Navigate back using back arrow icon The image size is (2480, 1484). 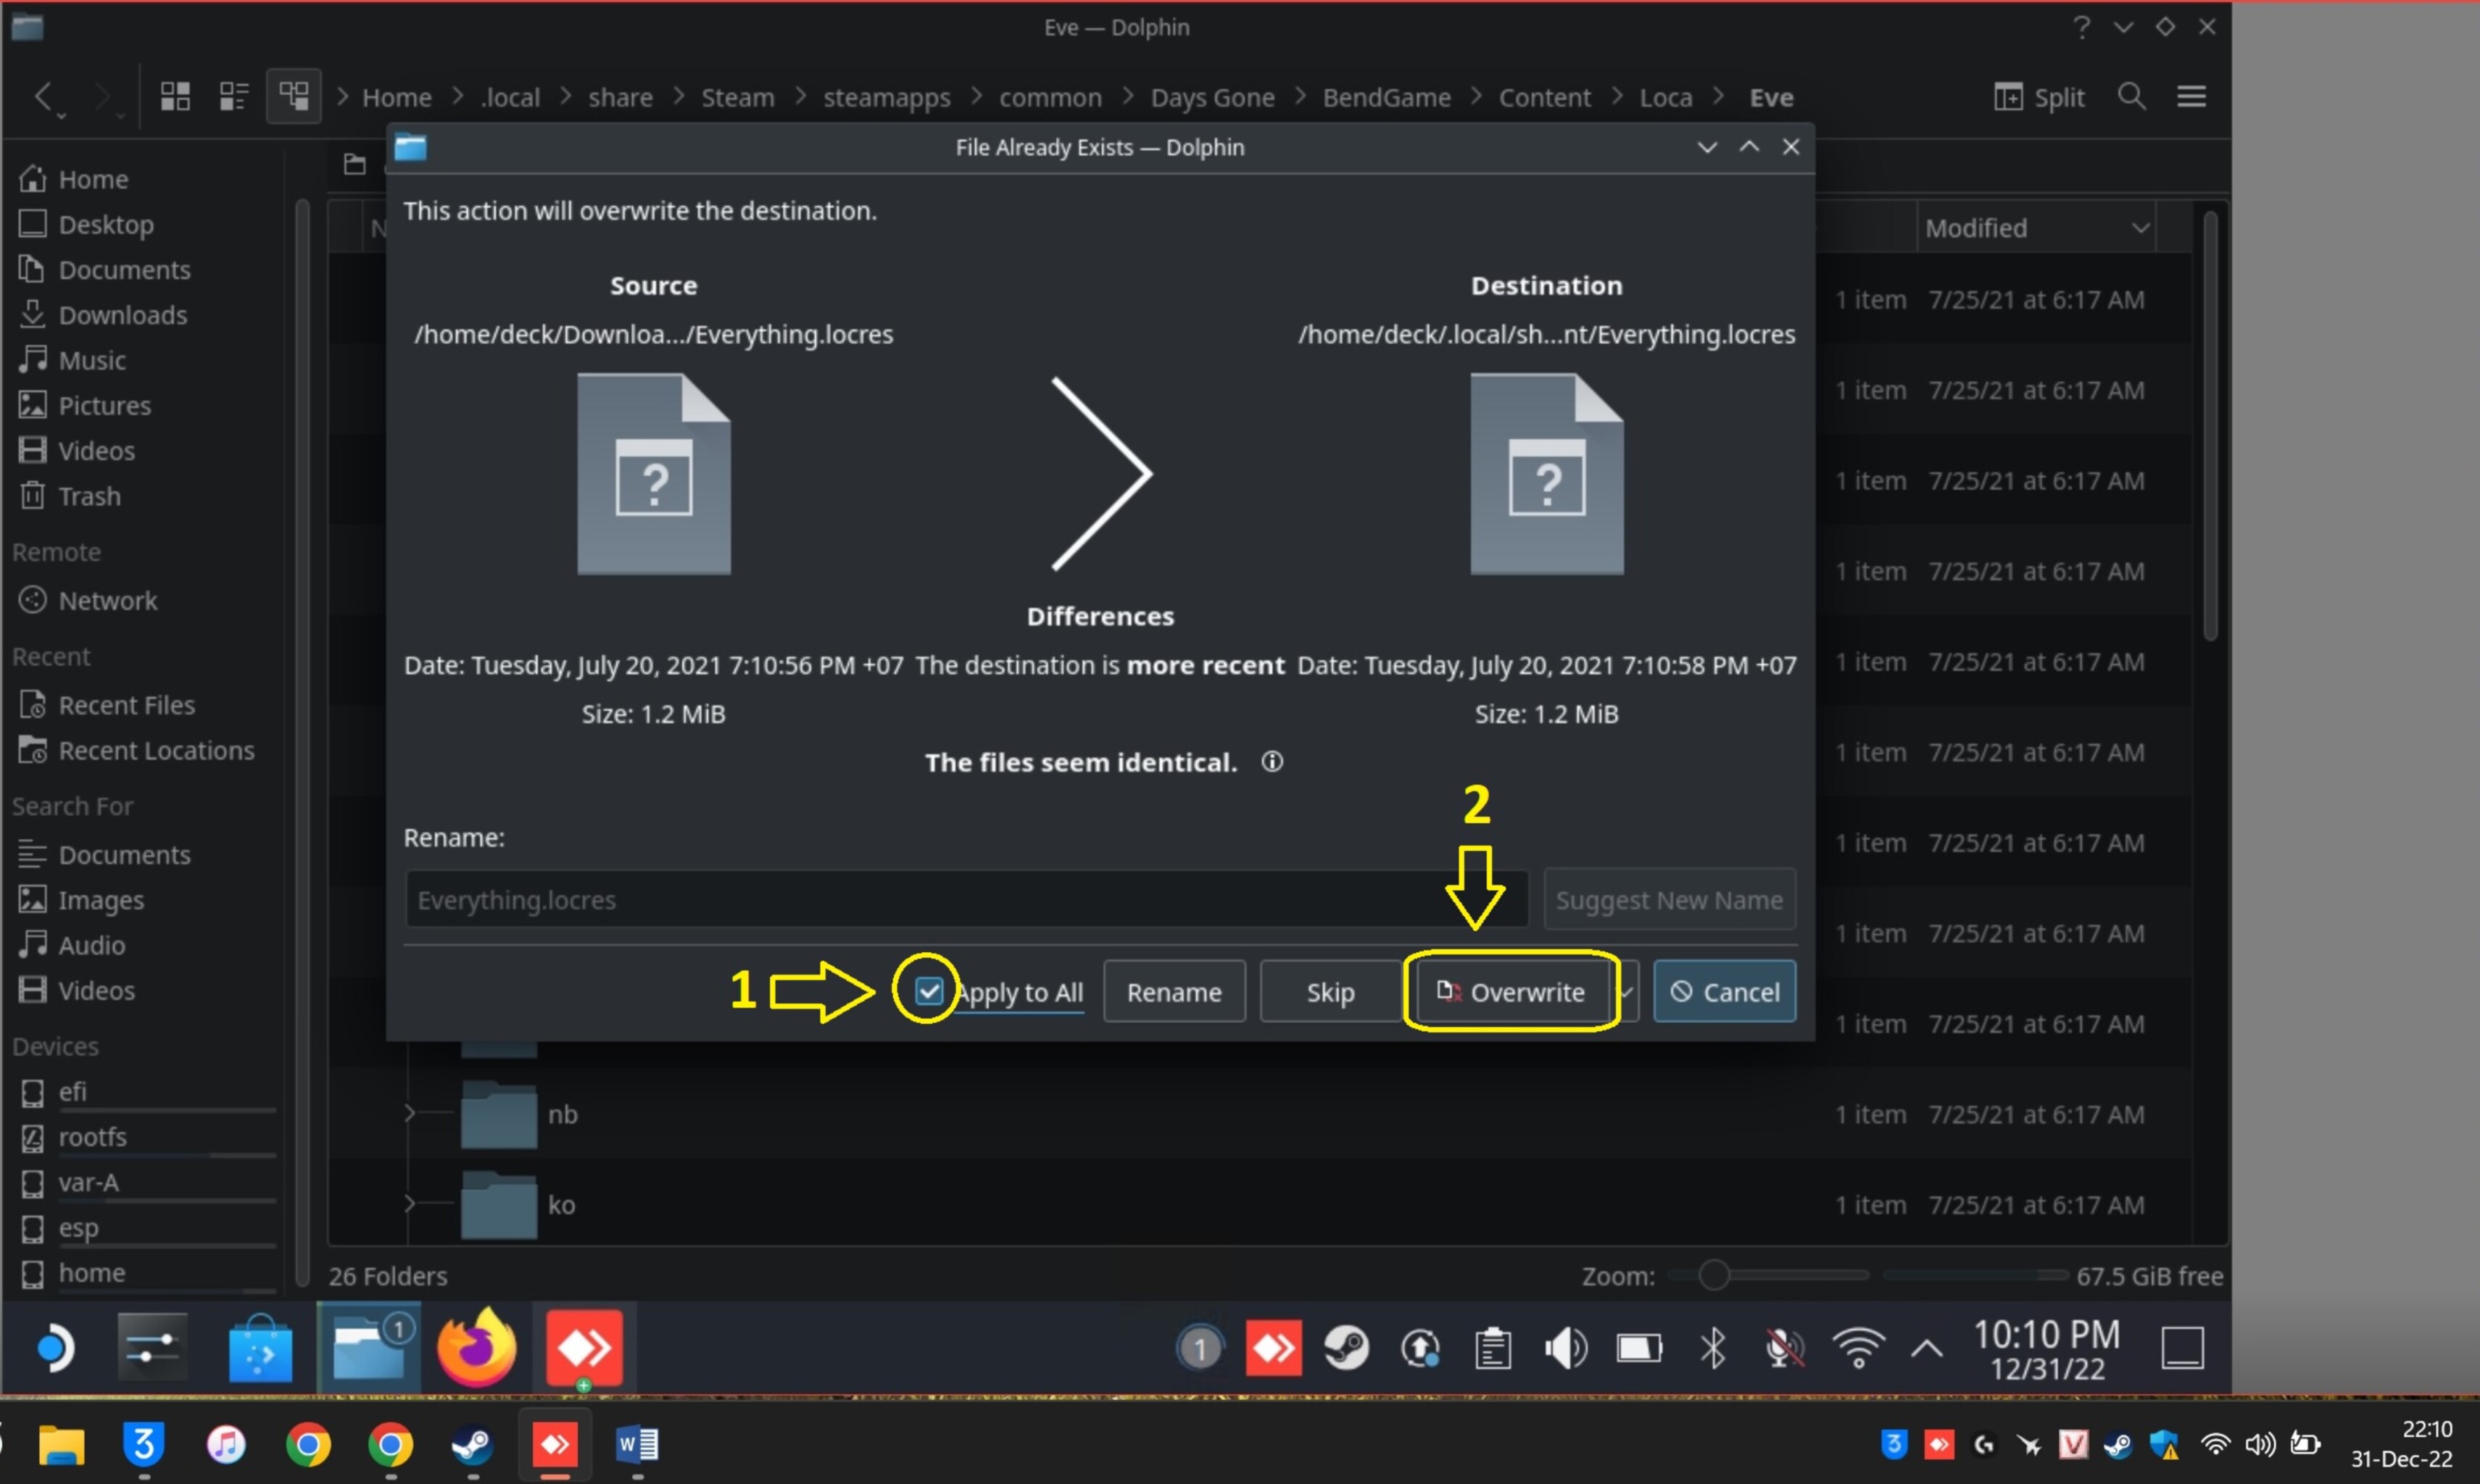(x=46, y=96)
